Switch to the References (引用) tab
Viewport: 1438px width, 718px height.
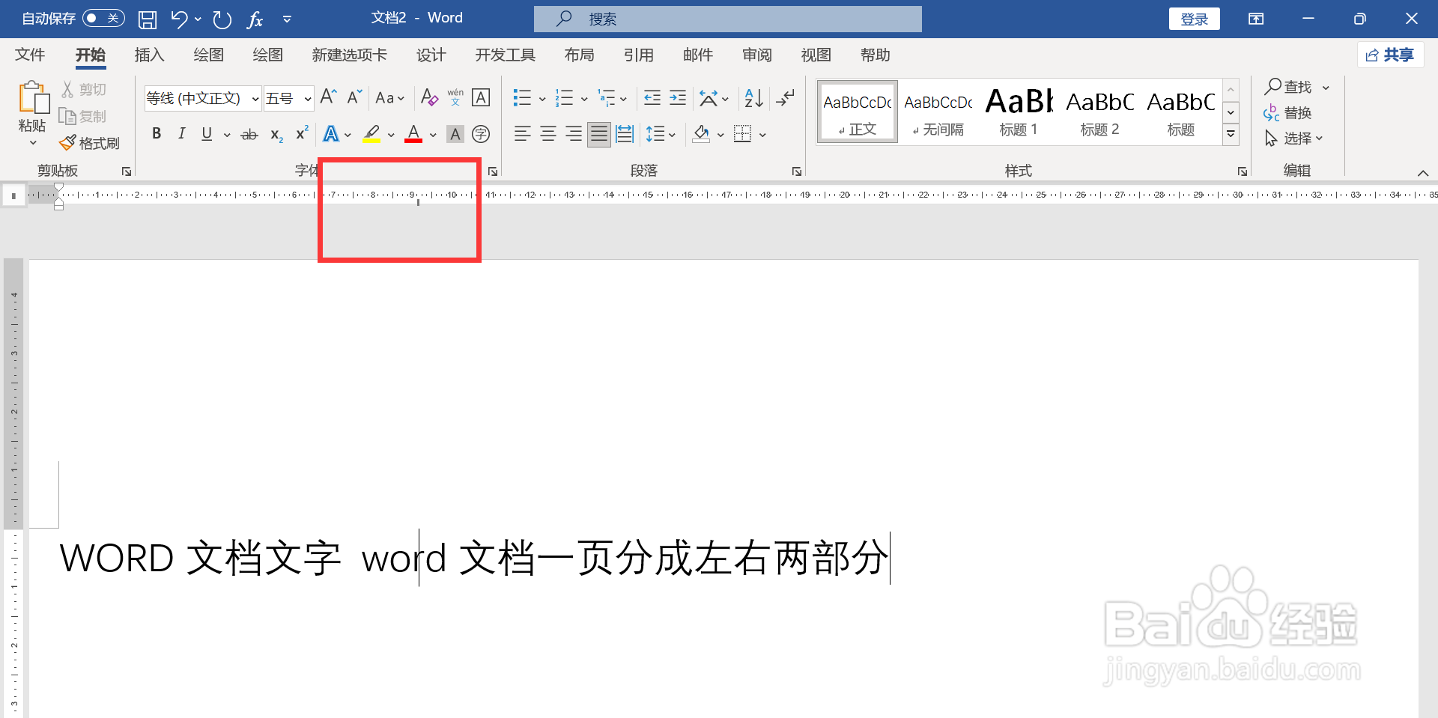pyautogui.click(x=639, y=55)
